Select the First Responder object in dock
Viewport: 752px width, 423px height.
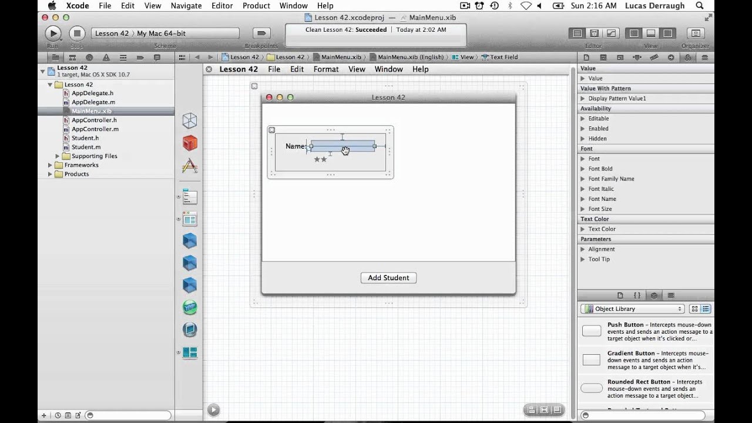coord(189,143)
